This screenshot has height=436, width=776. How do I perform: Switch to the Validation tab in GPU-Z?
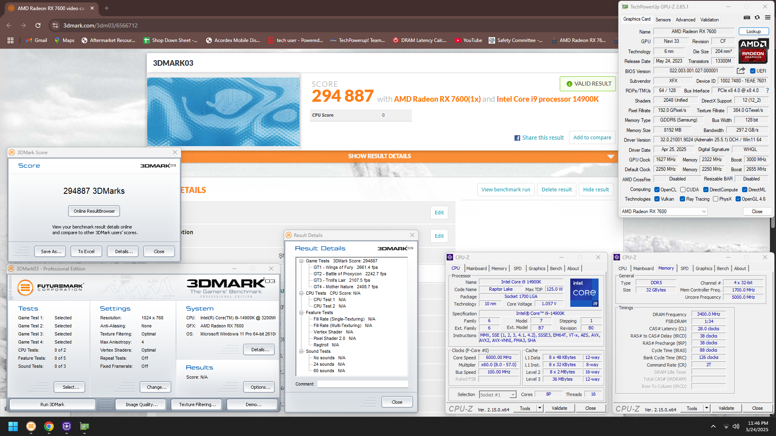pyautogui.click(x=709, y=20)
